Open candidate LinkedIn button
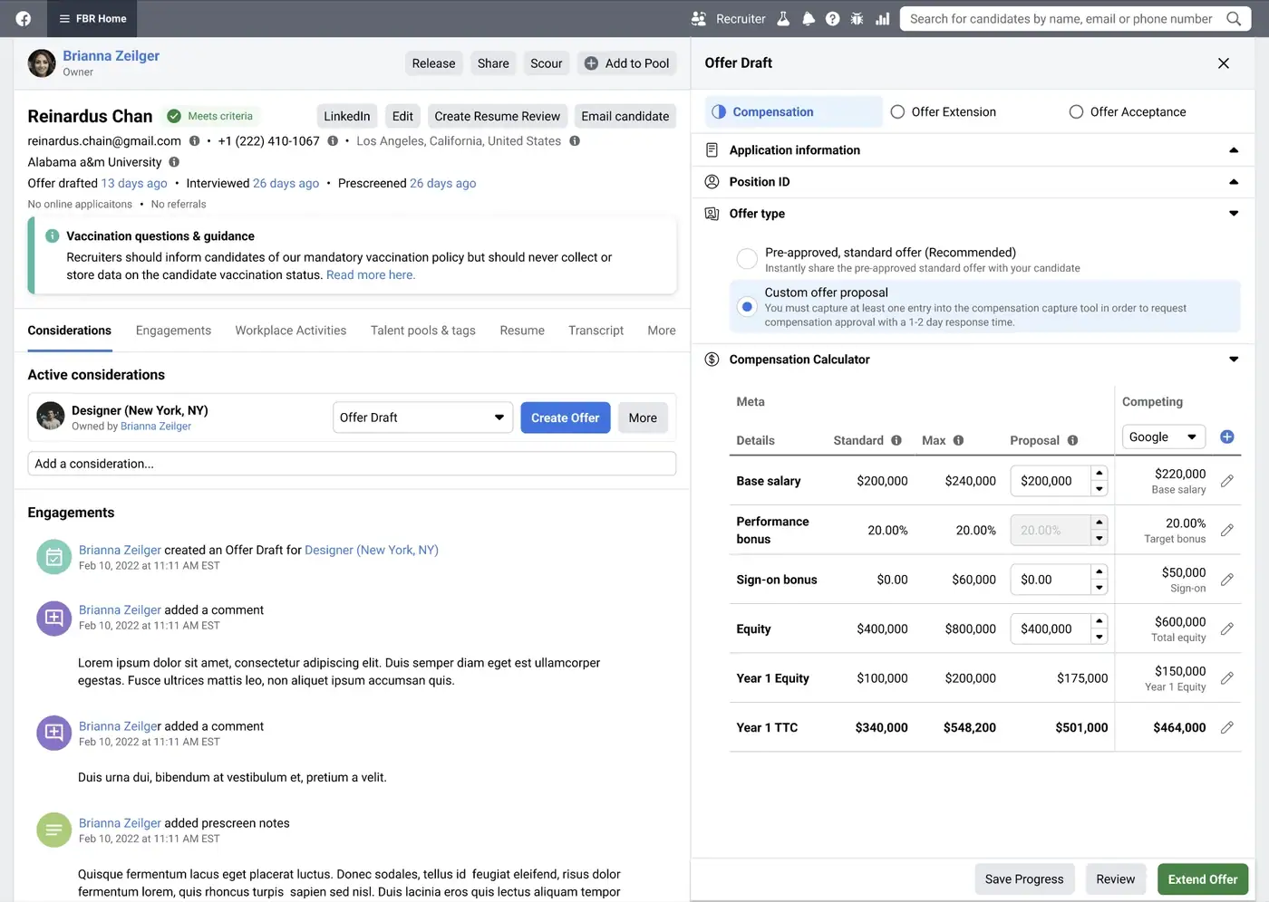 click(x=347, y=116)
